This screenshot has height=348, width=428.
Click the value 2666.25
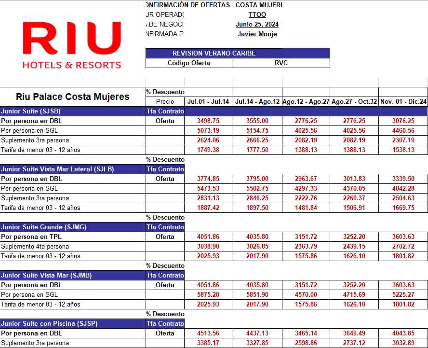(x=257, y=140)
